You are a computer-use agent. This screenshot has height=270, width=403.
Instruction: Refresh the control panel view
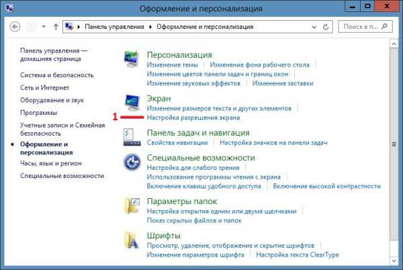point(326,27)
